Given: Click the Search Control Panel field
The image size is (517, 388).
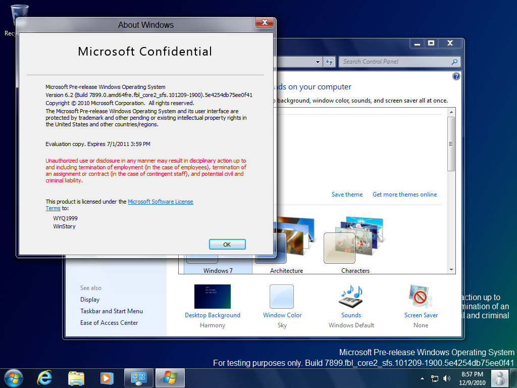Looking at the screenshot, I should 397,62.
